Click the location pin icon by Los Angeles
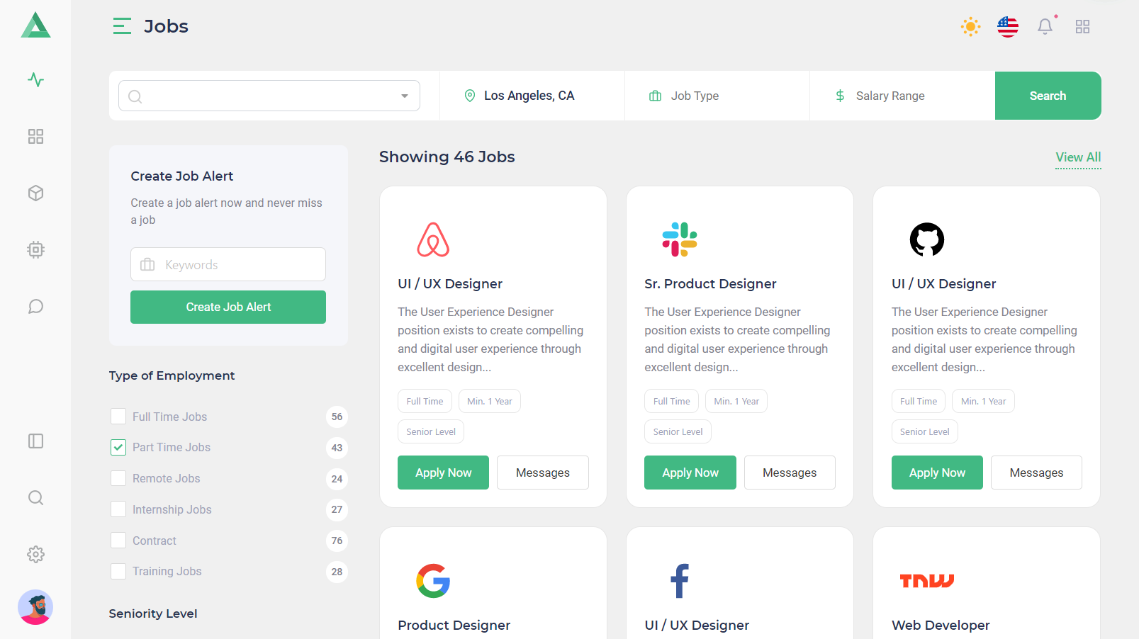 tap(469, 96)
